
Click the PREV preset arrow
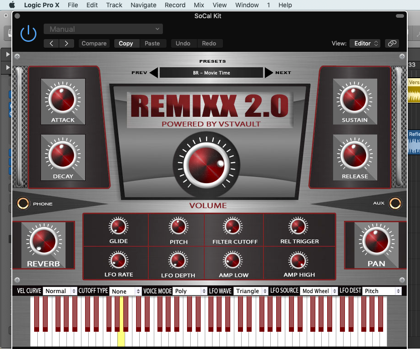coord(154,73)
